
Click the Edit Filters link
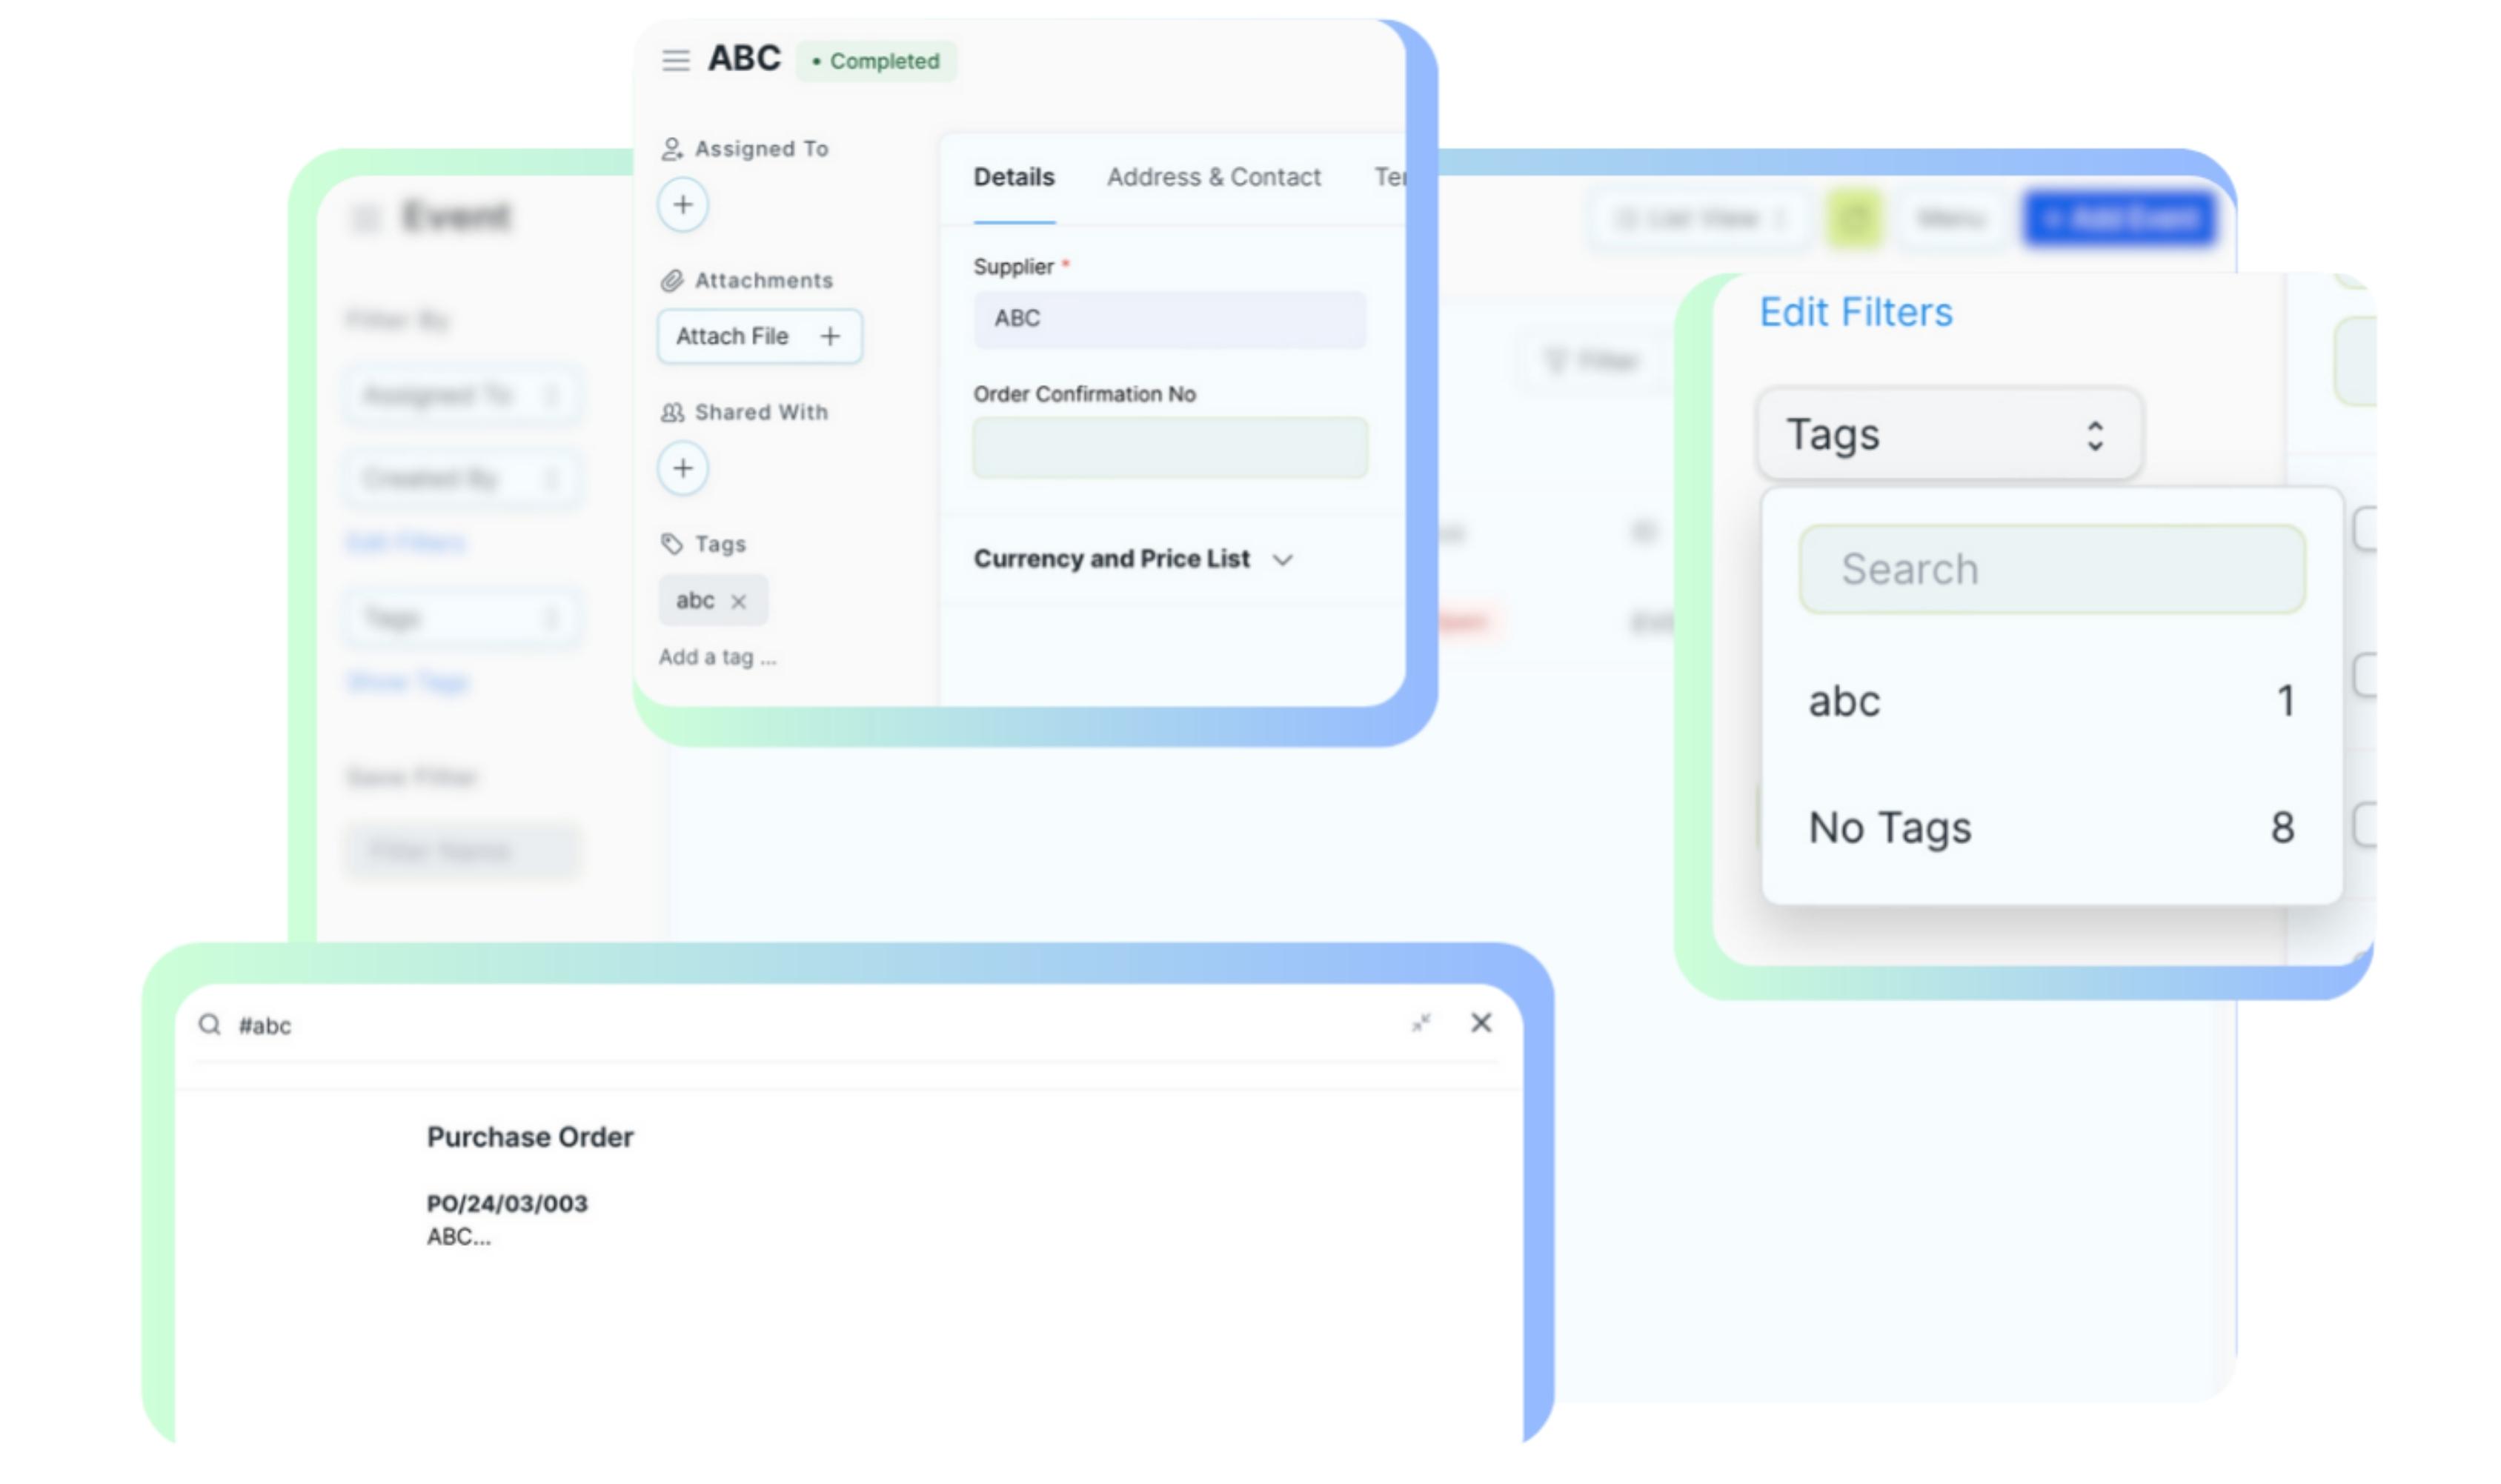click(x=1855, y=313)
